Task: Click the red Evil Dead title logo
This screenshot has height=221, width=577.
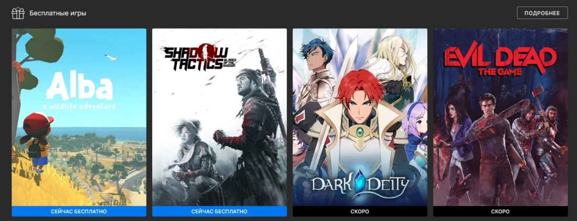Action: coord(500,62)
